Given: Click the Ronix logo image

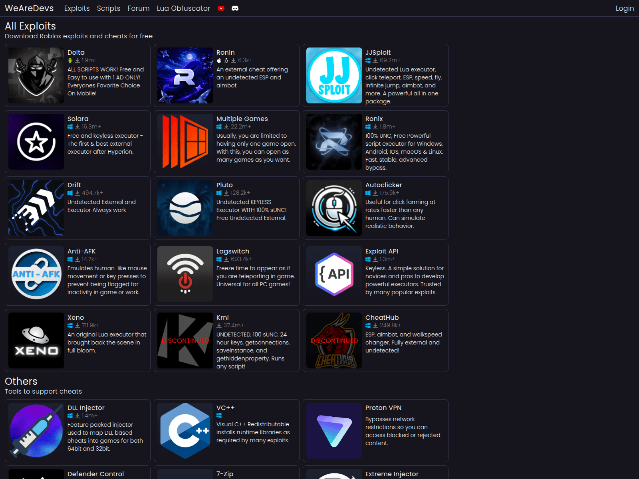Looking at the screenshot, I should pos(334,142).
